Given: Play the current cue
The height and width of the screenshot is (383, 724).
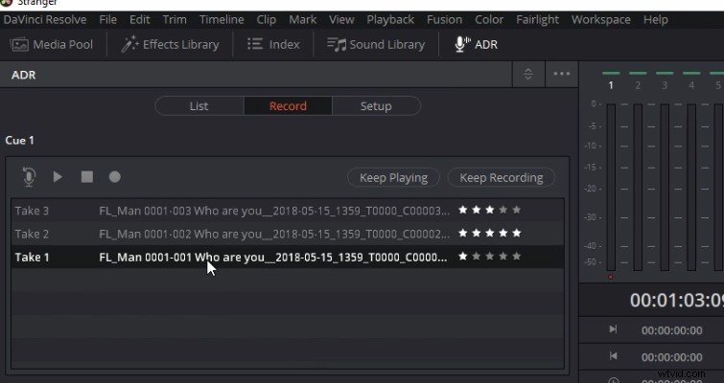Looking at the screenshot, I should coord(58,177).
